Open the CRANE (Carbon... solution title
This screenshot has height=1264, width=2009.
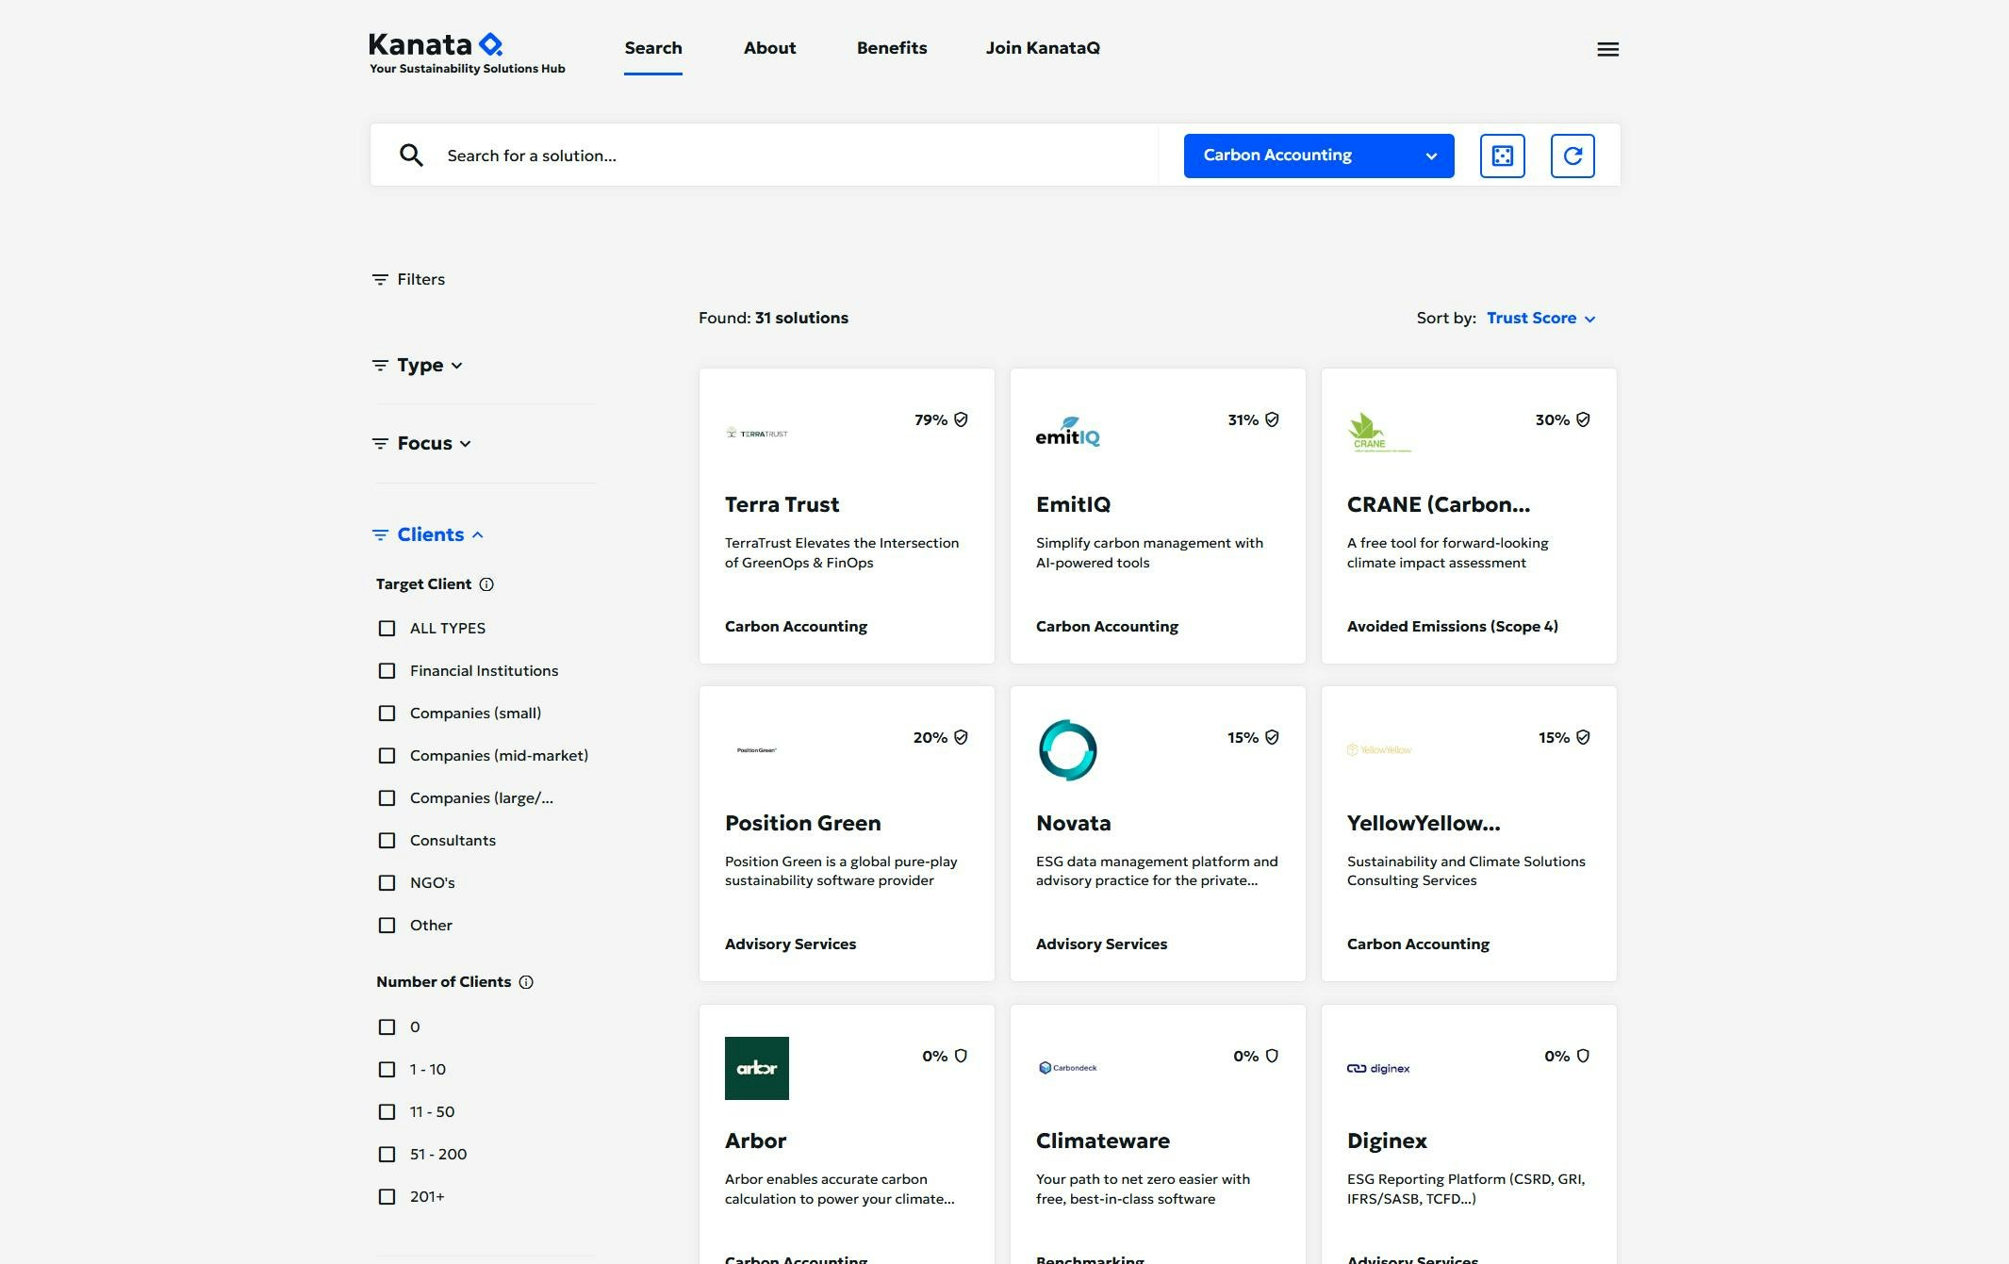(x=1439, y=505)
